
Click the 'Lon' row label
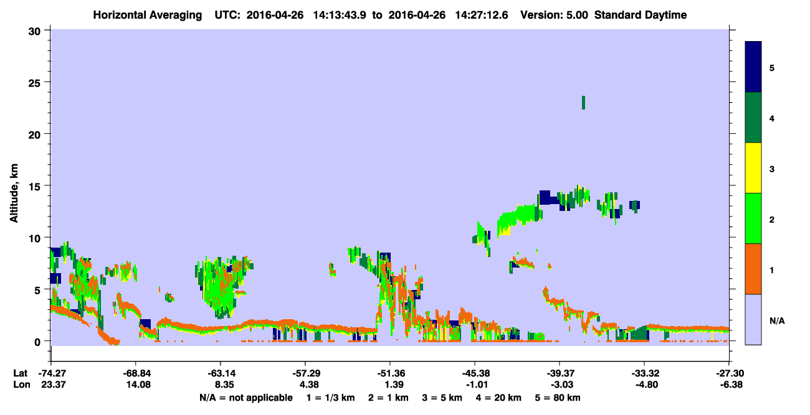[x=21, y=385]
